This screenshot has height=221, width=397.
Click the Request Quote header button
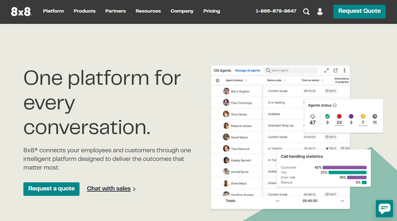(359, 12)
